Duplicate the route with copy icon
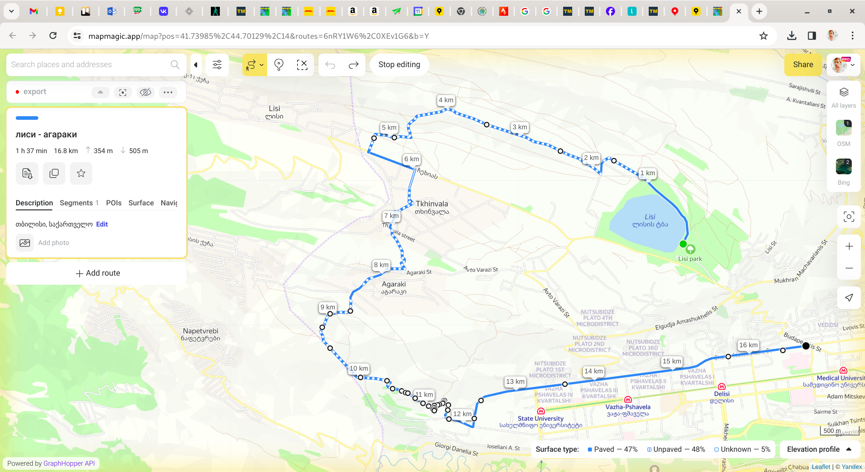 54,173
